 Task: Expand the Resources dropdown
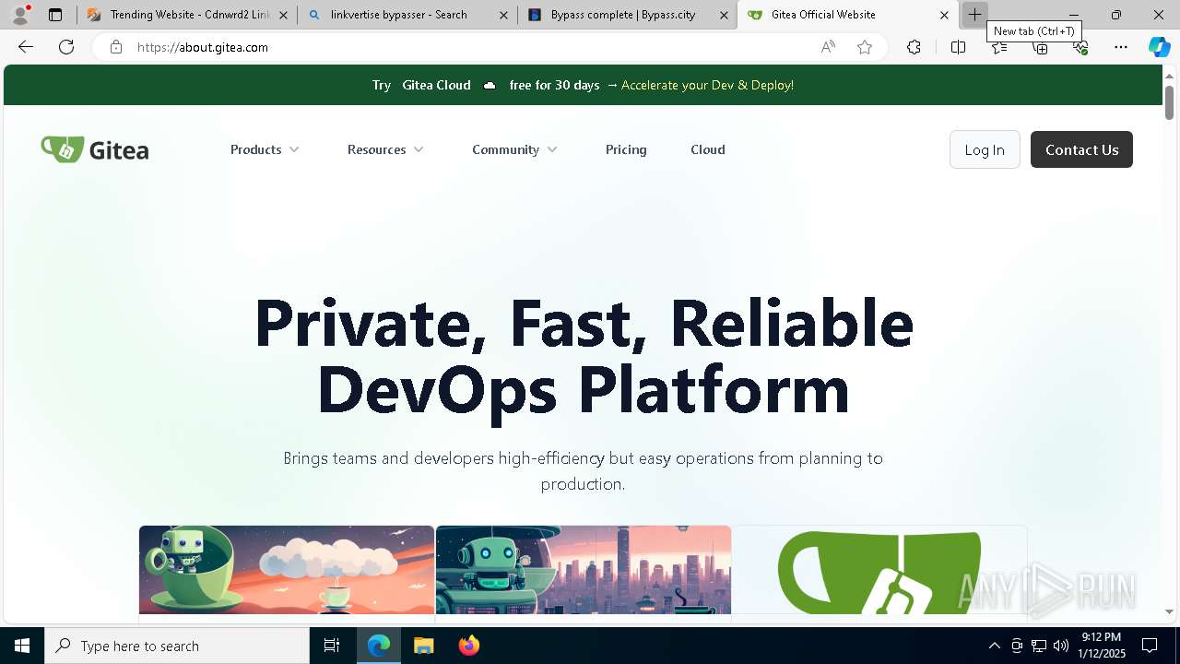pyautogui.click(x=385, y=149)
